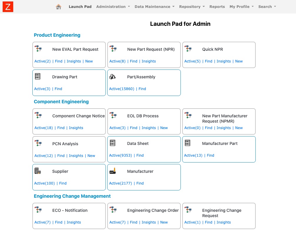296x230 pixels.
Task: Open Active(100) under Supplier
Action: click(x=44, y=183)
